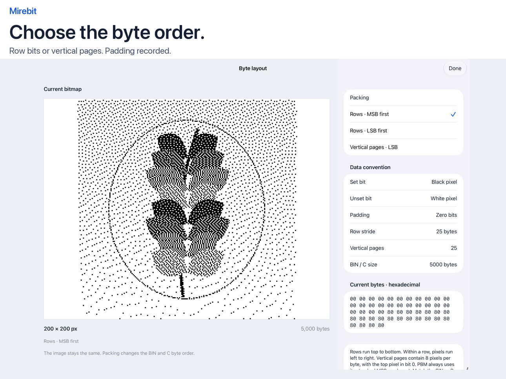
Task: Click the Current bytes · hexadecimal heading
Action: 385,285
